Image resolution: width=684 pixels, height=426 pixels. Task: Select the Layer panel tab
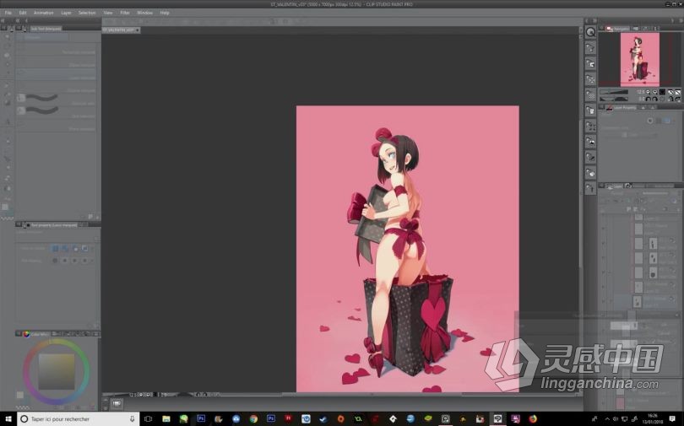[x=614, y=186]
